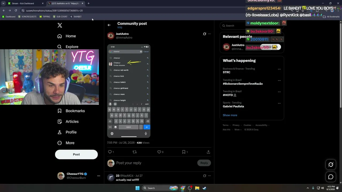This screenshot has width=342, height=192.
Task: Click Grok icon on NazMC4's reply
Action: click(x=205, y=176)
